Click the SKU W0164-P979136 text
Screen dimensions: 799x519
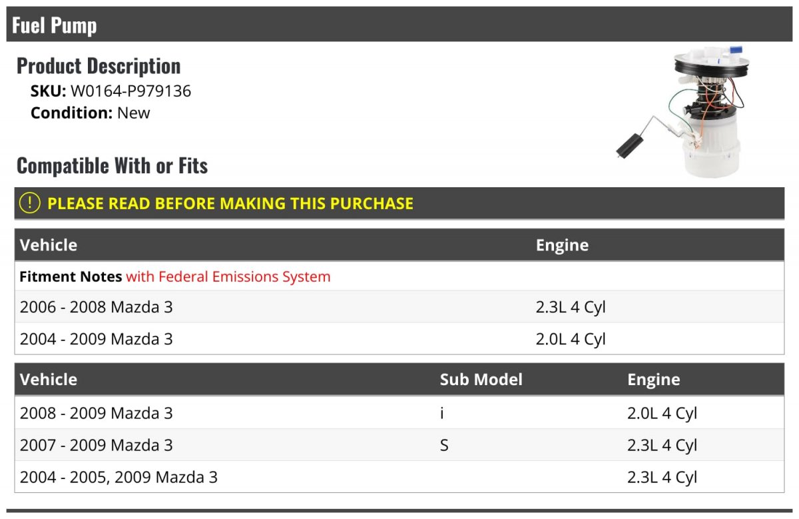(111, 91)
